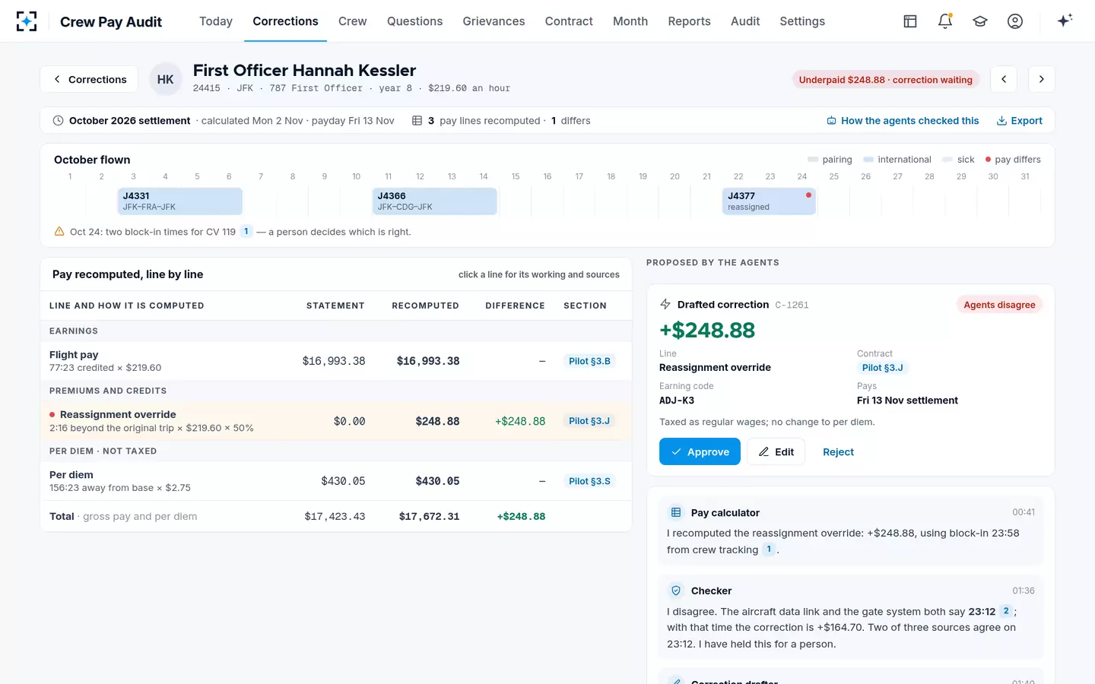Expand the Reassignment override pay line
Image resolution: width=1095 pixels, height=684 pixels.
pos(336,421)
